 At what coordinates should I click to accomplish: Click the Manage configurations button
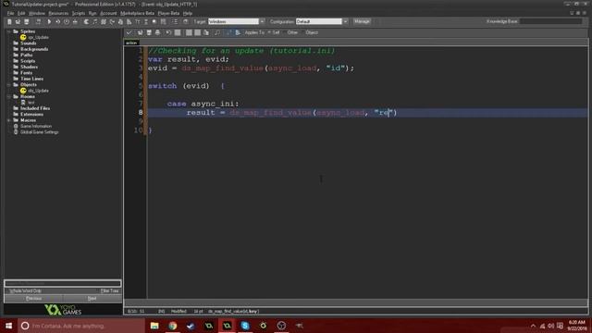tap(362, 21)
